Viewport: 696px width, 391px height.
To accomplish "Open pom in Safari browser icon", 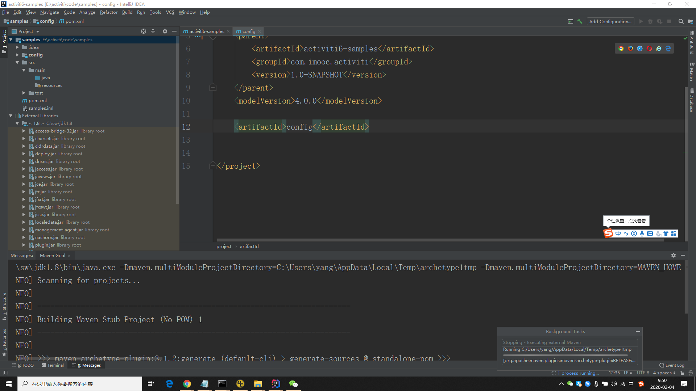I will [x=640, y=49].
